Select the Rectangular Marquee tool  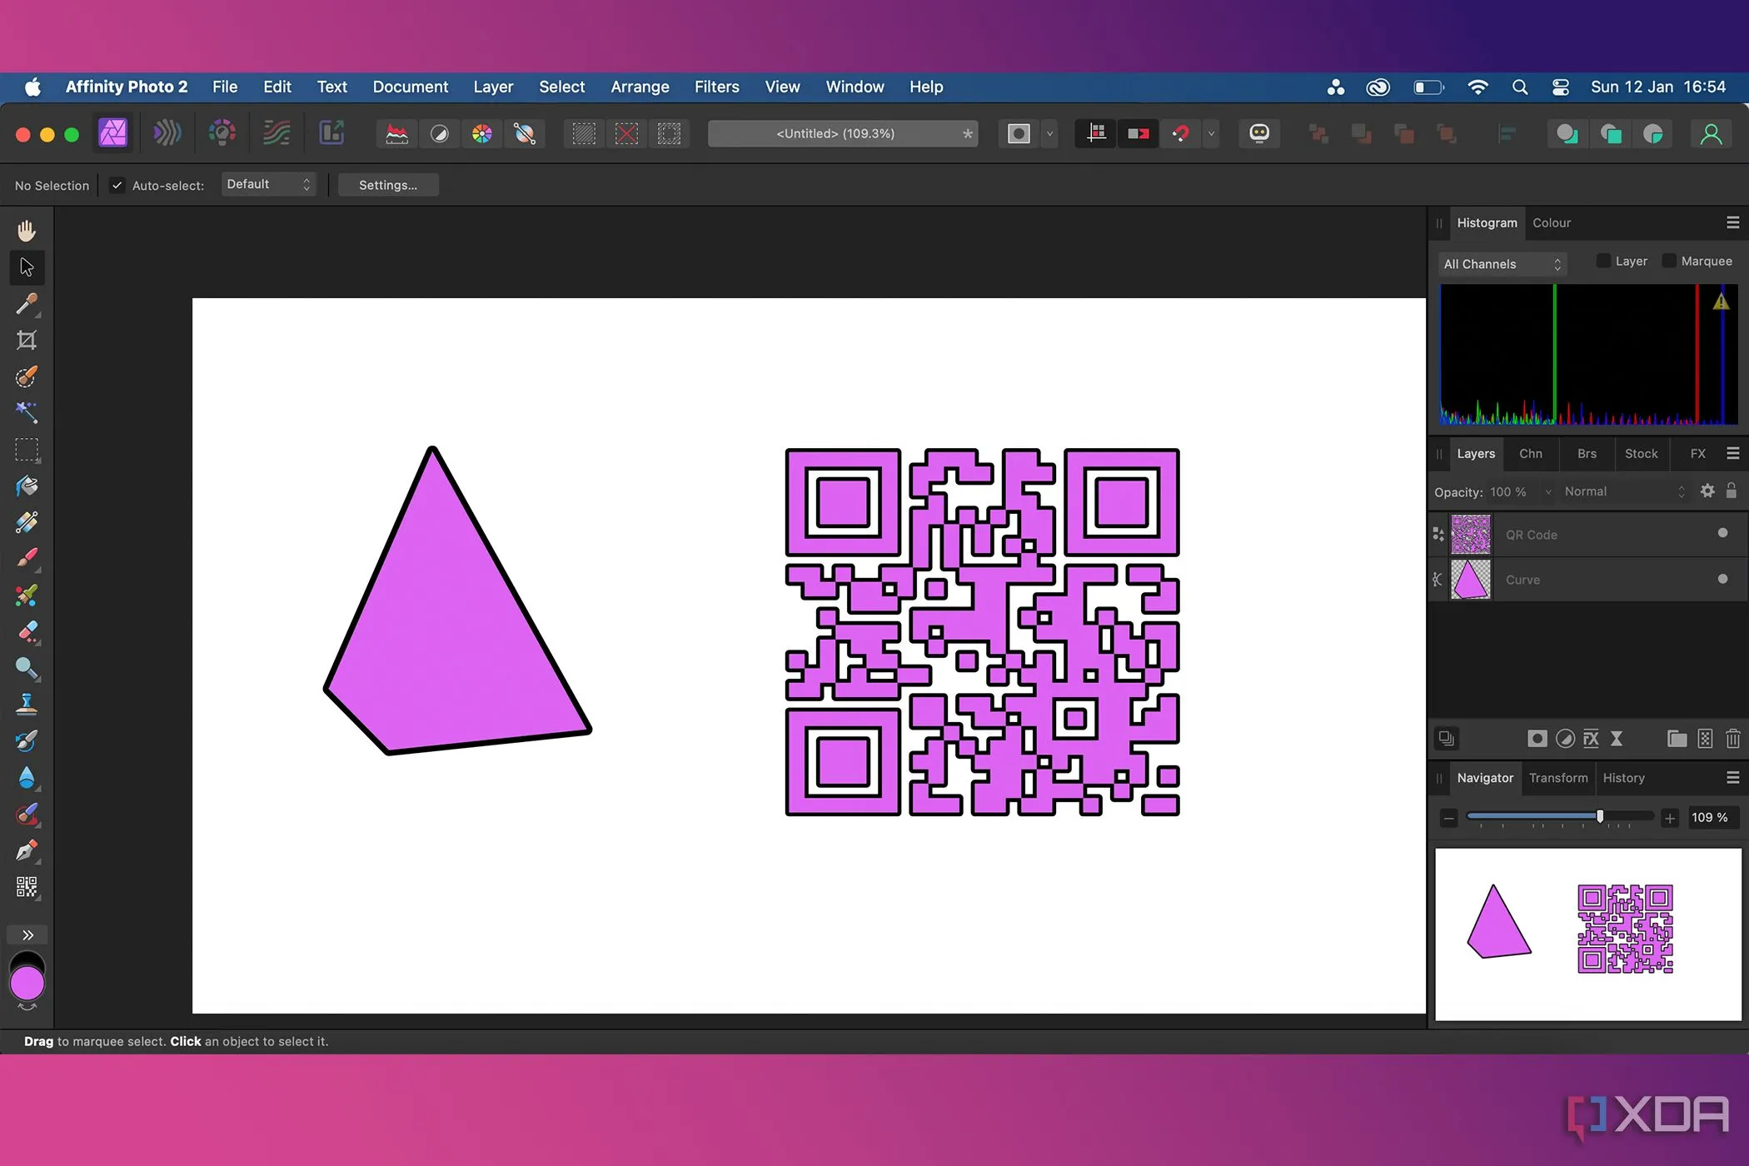point(27,450)
